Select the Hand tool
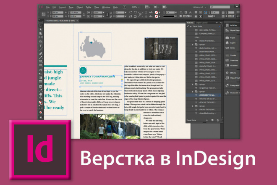Image resolution: width=277 pixels, height=185 pixels. 41,94
